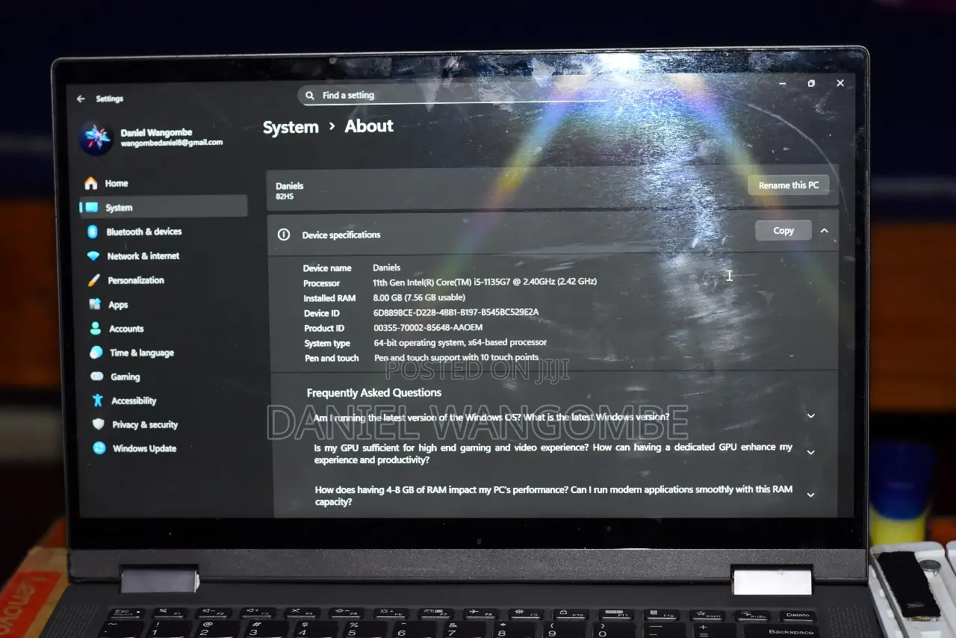This screenshot has height=638, width=956.
Task: Click the Device specifications info icon
Action: (284, 235)
